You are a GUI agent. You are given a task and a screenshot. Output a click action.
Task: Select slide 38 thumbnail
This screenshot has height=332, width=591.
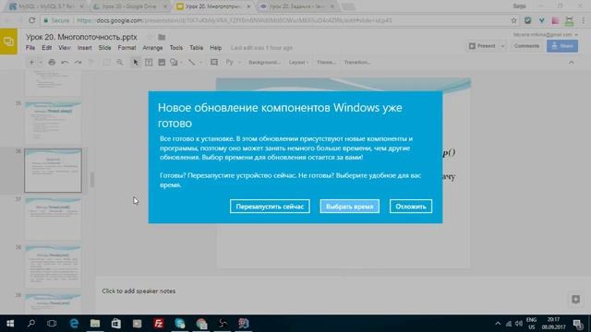pyautogui.click(x=53, y=267)
